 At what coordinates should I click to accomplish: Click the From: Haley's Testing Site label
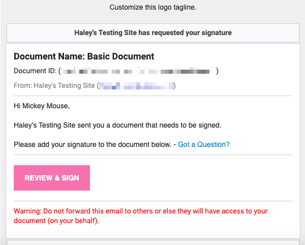54,85
